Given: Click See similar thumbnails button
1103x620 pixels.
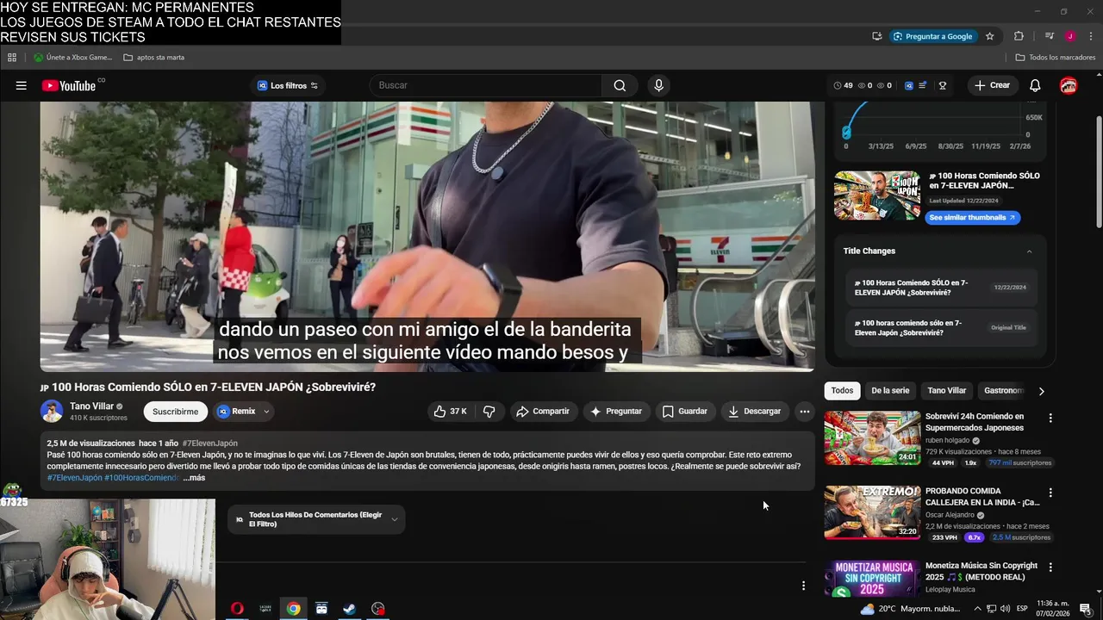Looking at the screenshot, I should tap(972, 218).
